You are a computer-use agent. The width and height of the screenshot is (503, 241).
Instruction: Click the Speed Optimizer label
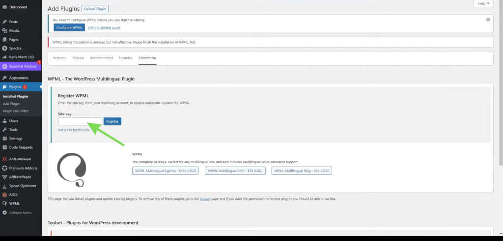pos(23,186)
